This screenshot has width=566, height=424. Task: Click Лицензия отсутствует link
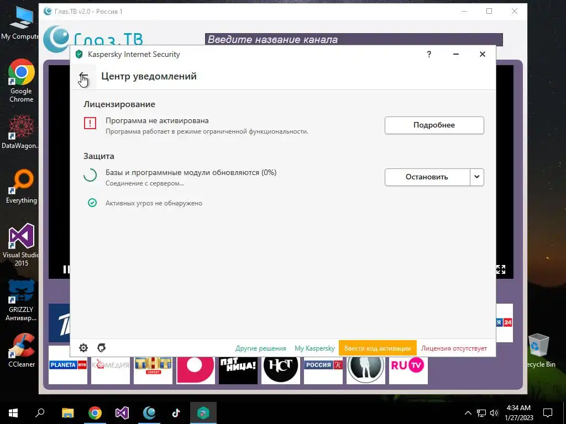[x=454, y=348]
